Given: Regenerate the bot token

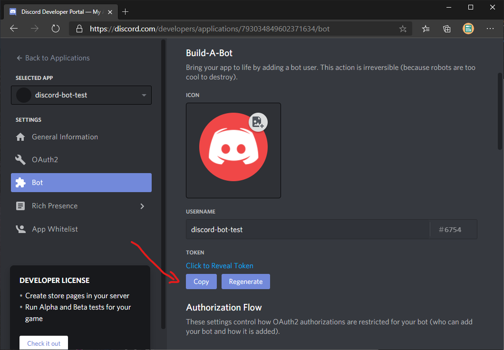Looking at the screenshot, I should [245, 282].
